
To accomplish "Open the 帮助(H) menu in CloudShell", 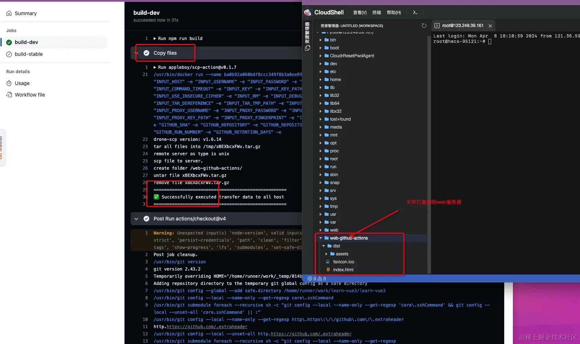I will point(394,13).
